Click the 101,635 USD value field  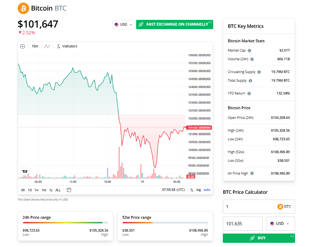click(x=243, y=224)
